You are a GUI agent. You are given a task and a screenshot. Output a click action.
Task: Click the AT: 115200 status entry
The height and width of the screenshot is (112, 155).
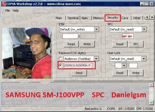pyautogui.click(x=127, y=109)
